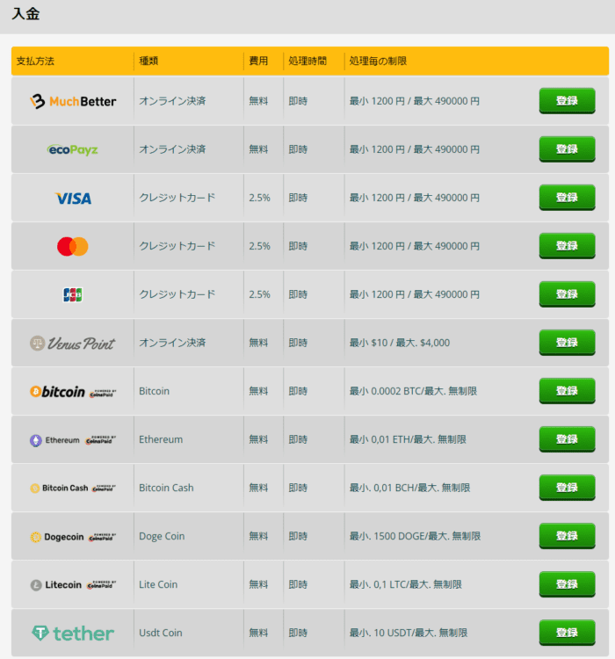Click 'Bitcoin' in the 種類 column
Screen dimensions: 615x659
(155, 391)
